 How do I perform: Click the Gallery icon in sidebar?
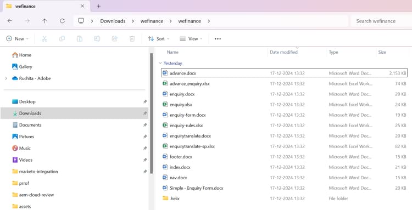tap(15, 66)
